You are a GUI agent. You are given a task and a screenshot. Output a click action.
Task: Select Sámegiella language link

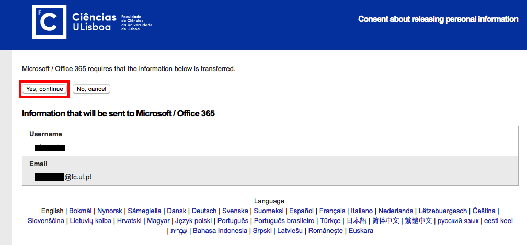(x=144, y=211)
